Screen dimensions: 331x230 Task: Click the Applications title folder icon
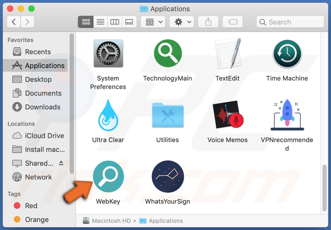click(x=144, y=9)
